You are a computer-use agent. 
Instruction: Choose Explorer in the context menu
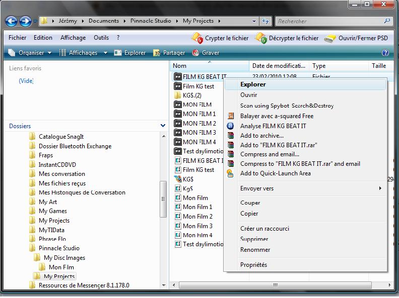[x=305, y=84]
